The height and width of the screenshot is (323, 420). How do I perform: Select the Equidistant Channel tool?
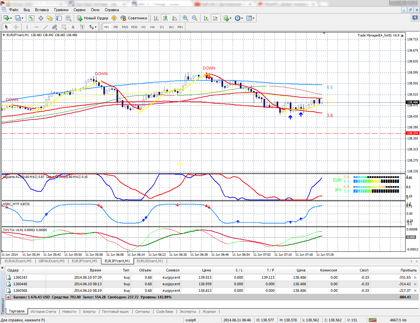[54, 27]
